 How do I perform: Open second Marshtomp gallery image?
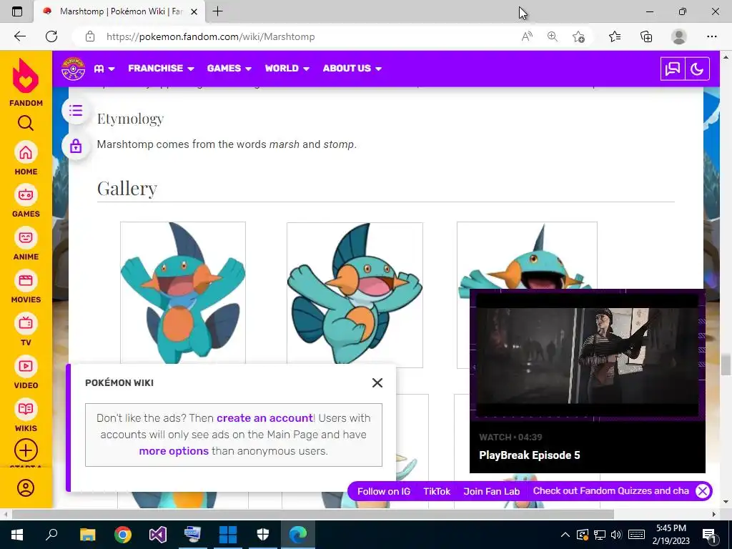click(355, 294)
